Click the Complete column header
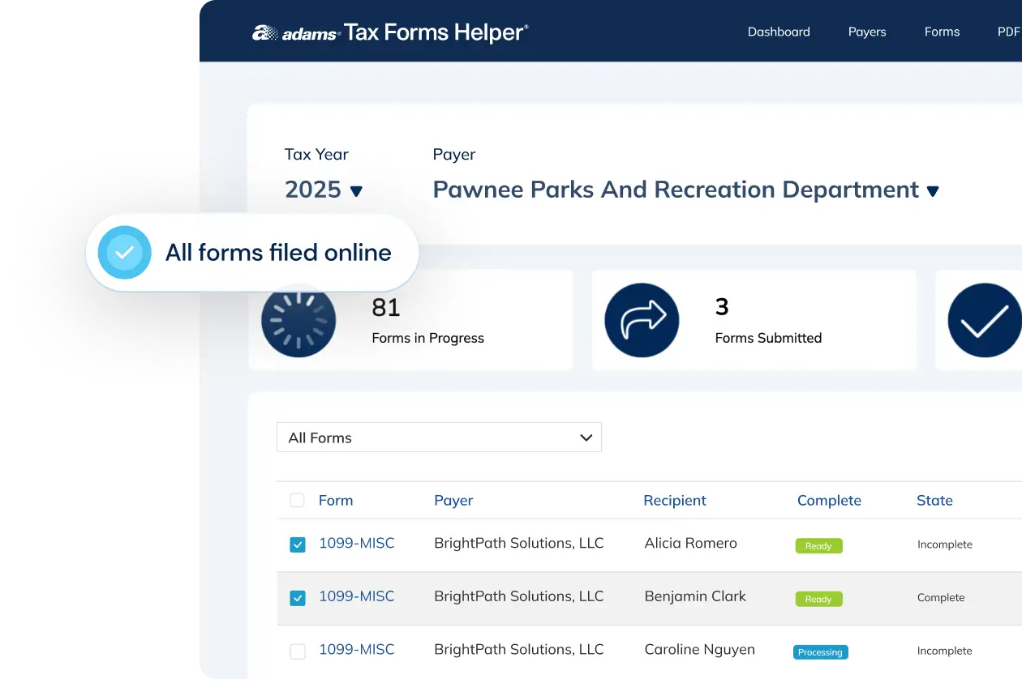1022x679 pixels. (829, 500)
